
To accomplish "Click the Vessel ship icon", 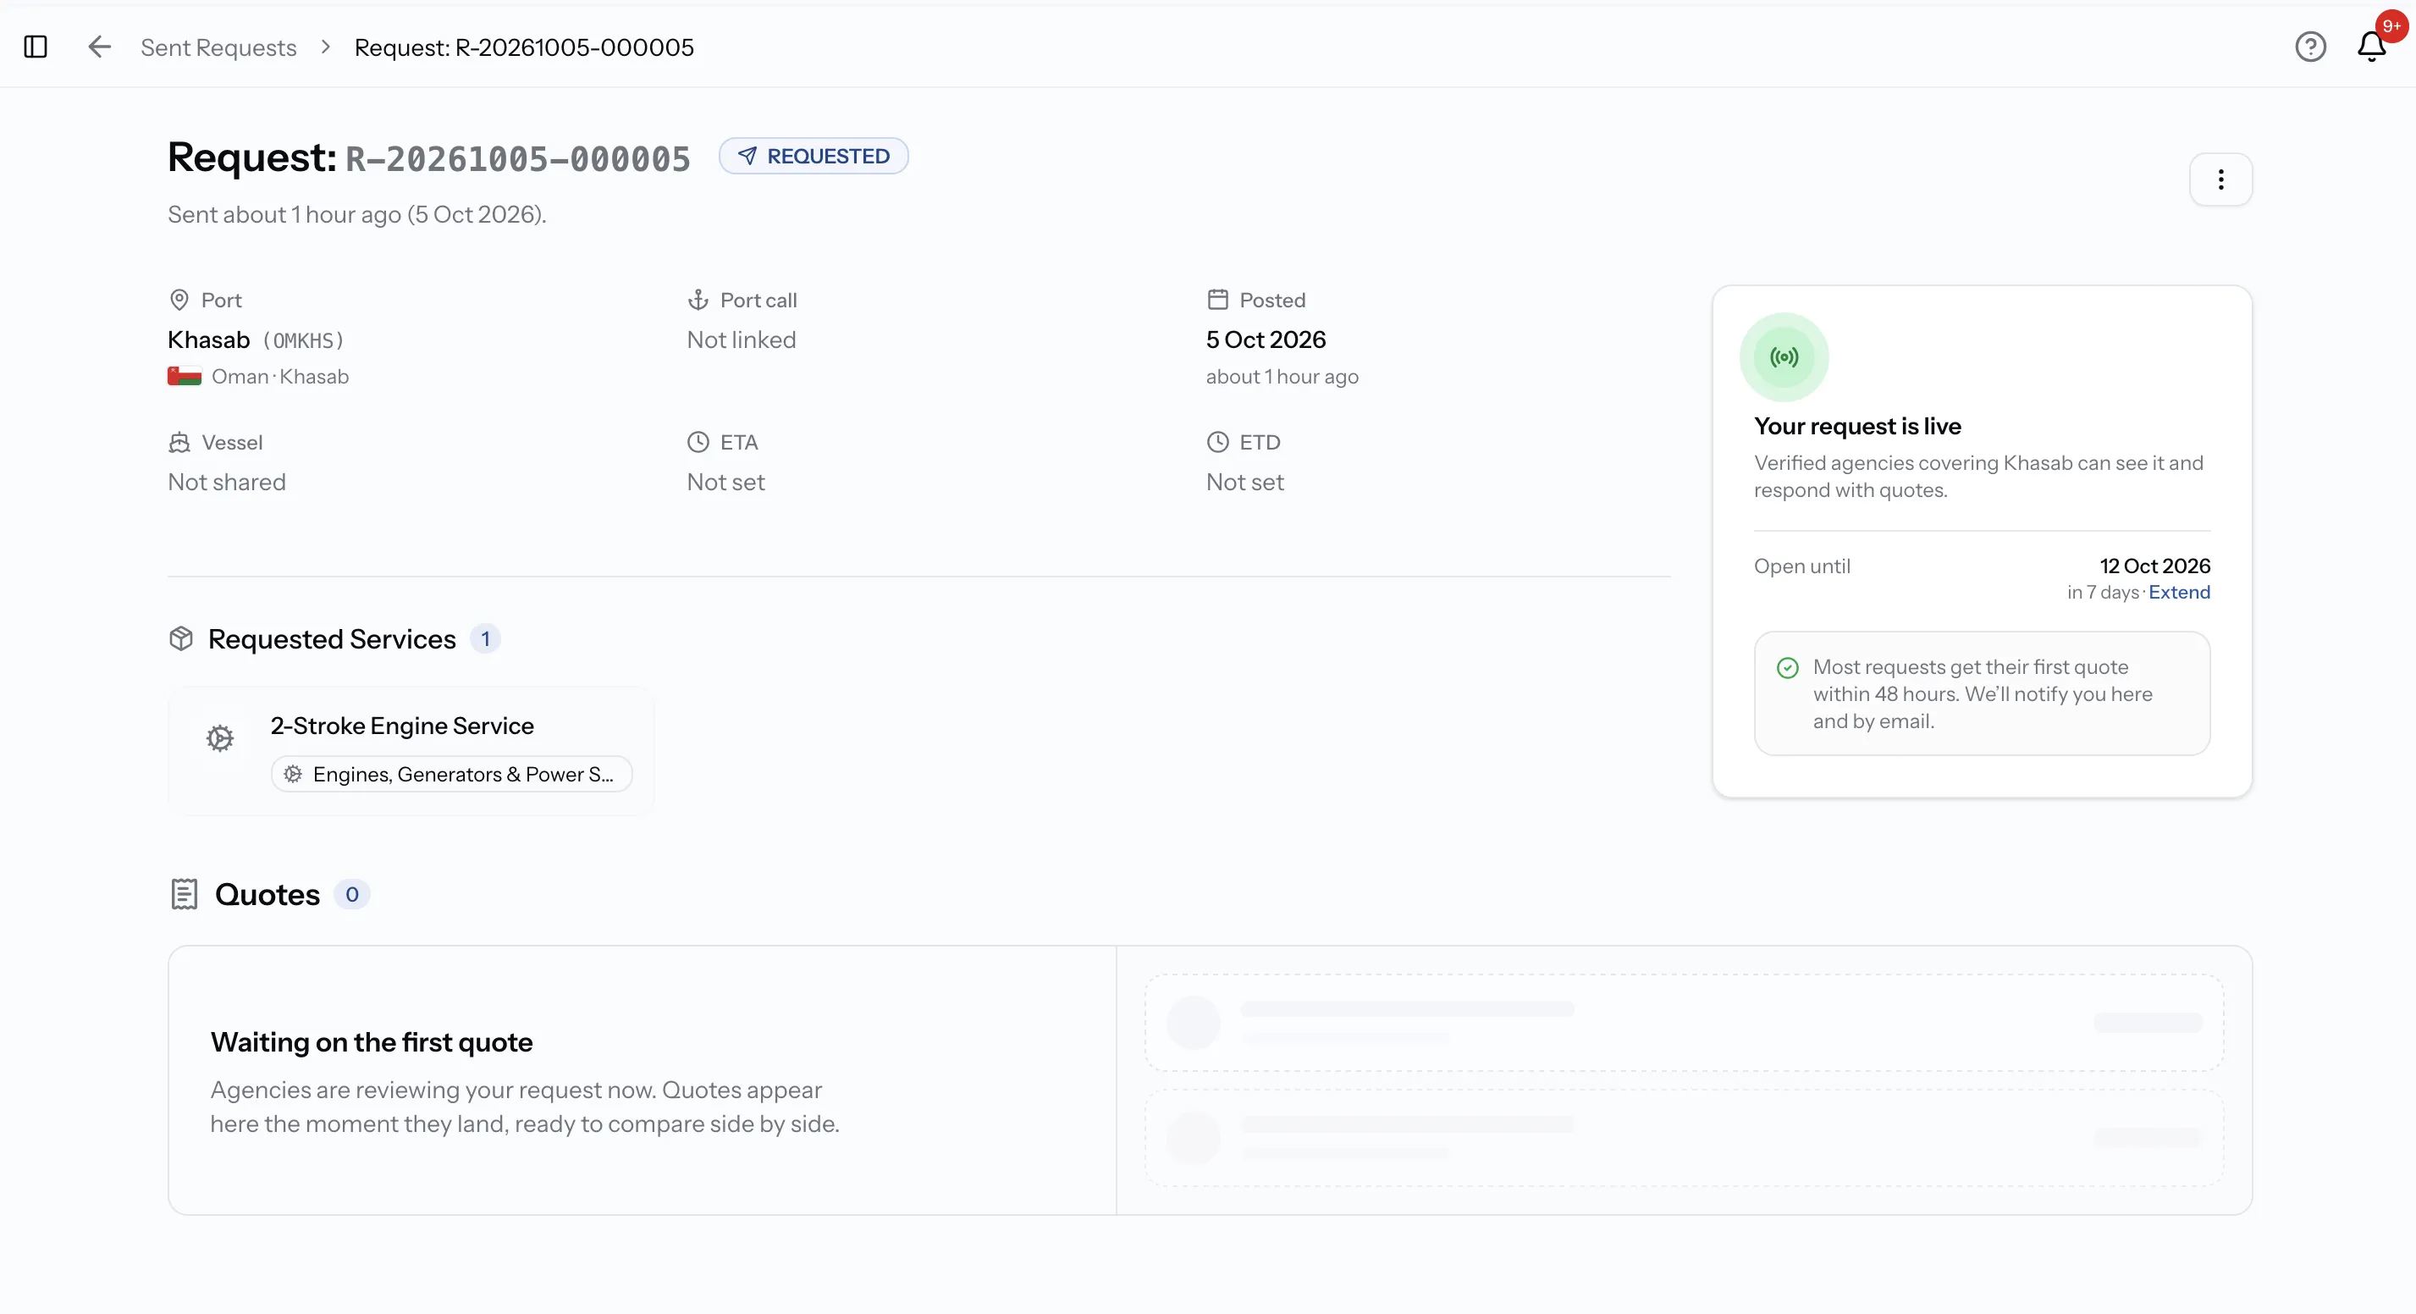I will [179, 443].
